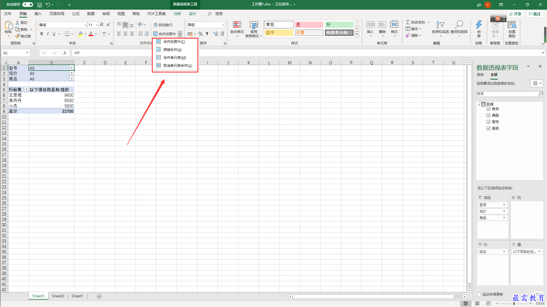Viewport: 547px width, 307px height.
Task: Click the Paste icon
Action: click(8, 25)
